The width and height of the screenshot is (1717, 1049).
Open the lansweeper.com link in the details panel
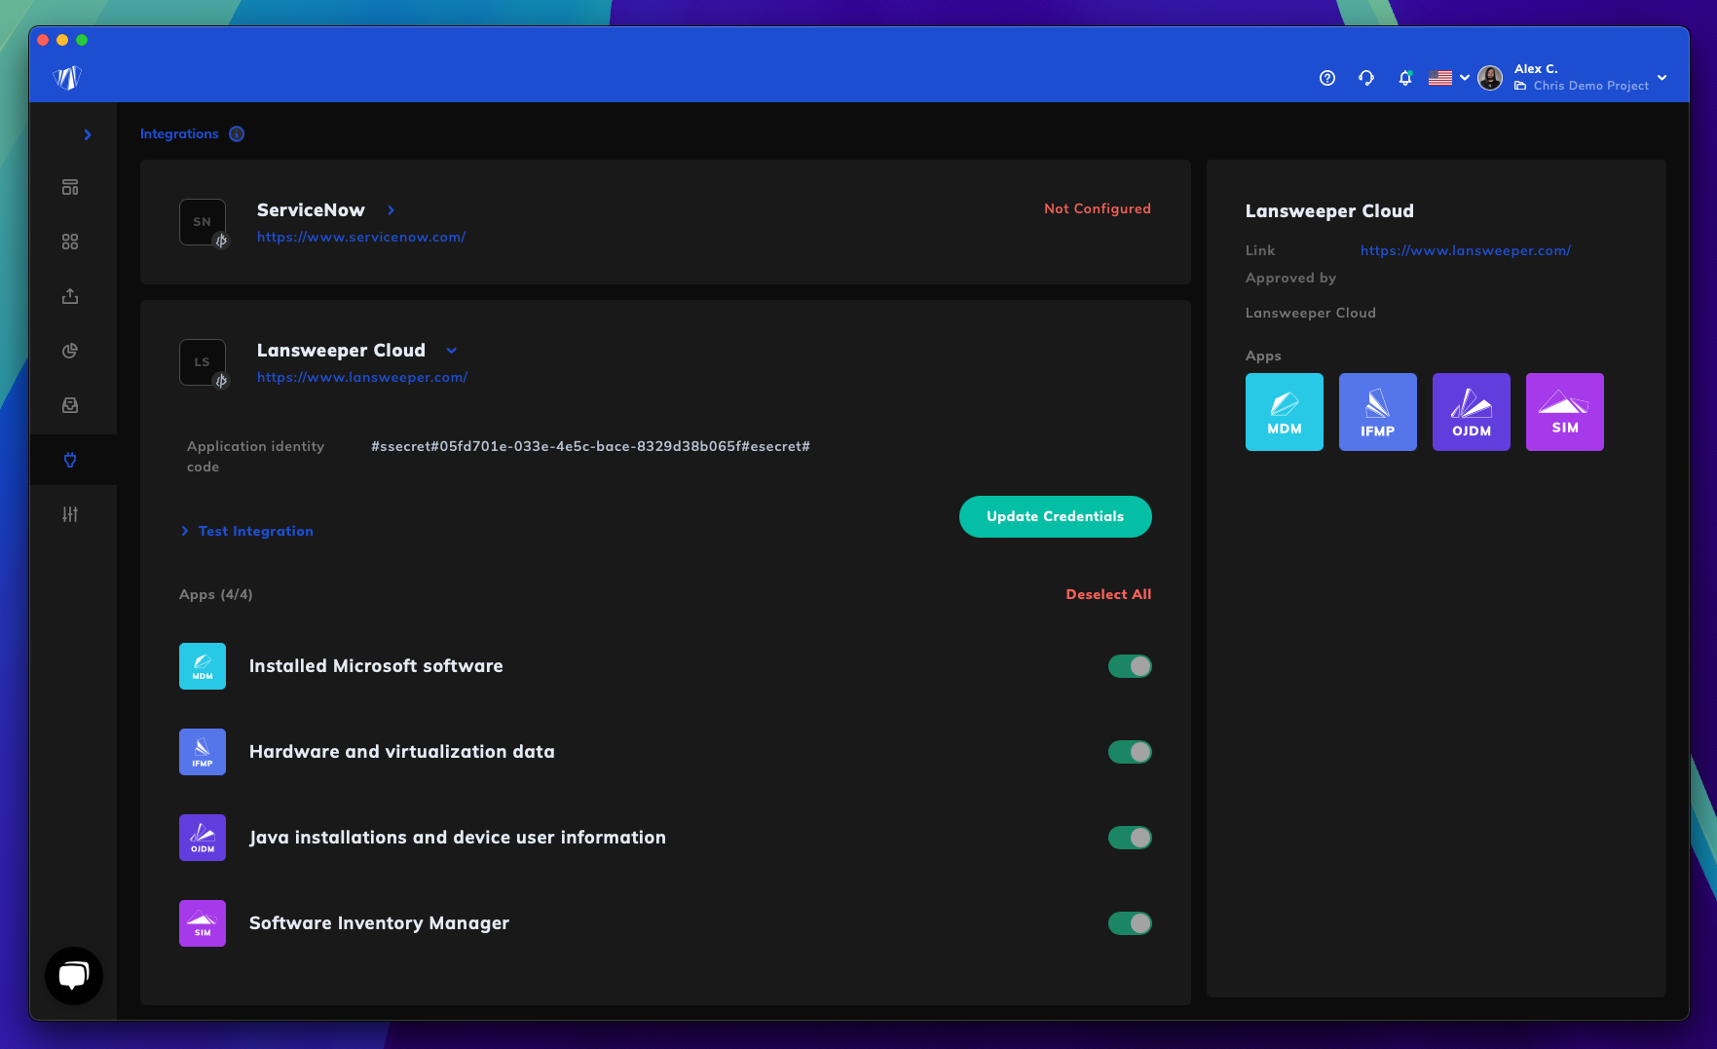1466,250
